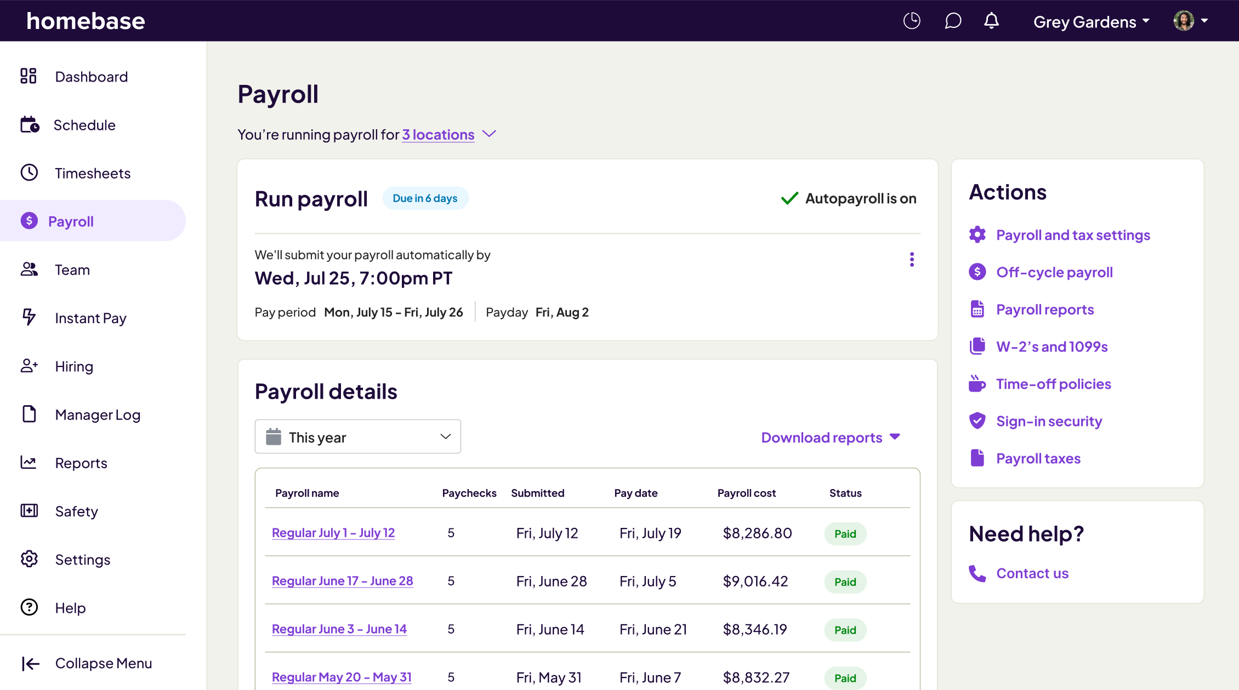
Task: Open W-2's and 1099s link
Action: click(x=1052, y=347)
